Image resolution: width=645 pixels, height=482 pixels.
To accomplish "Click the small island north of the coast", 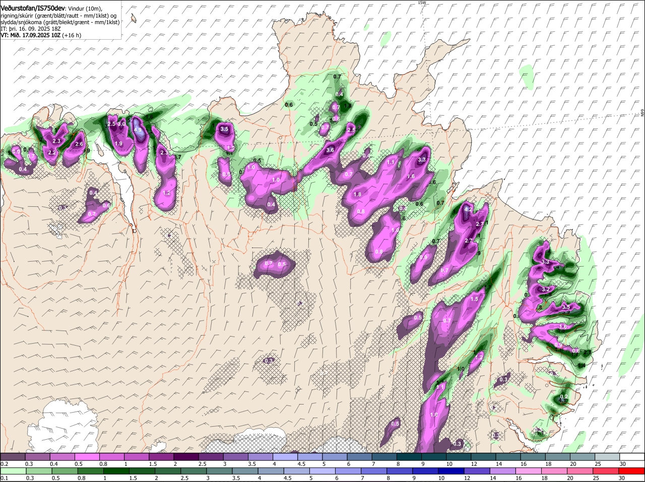I will click(x=134, y=19).
